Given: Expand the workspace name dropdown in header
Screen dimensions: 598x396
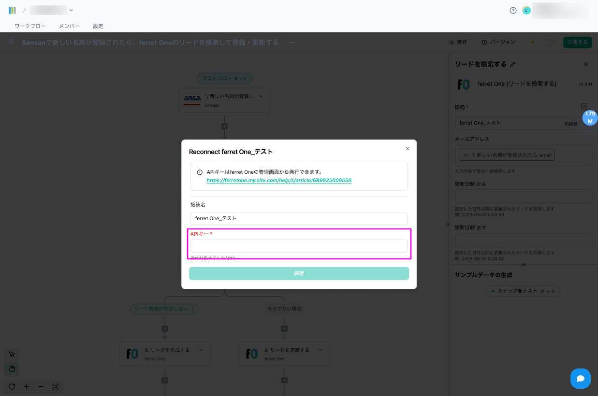Looking at the screenshot, I should pos(71,10).
